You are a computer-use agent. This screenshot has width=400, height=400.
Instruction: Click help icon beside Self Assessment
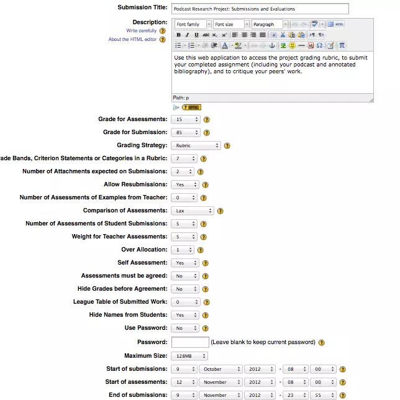coord(205,263)
